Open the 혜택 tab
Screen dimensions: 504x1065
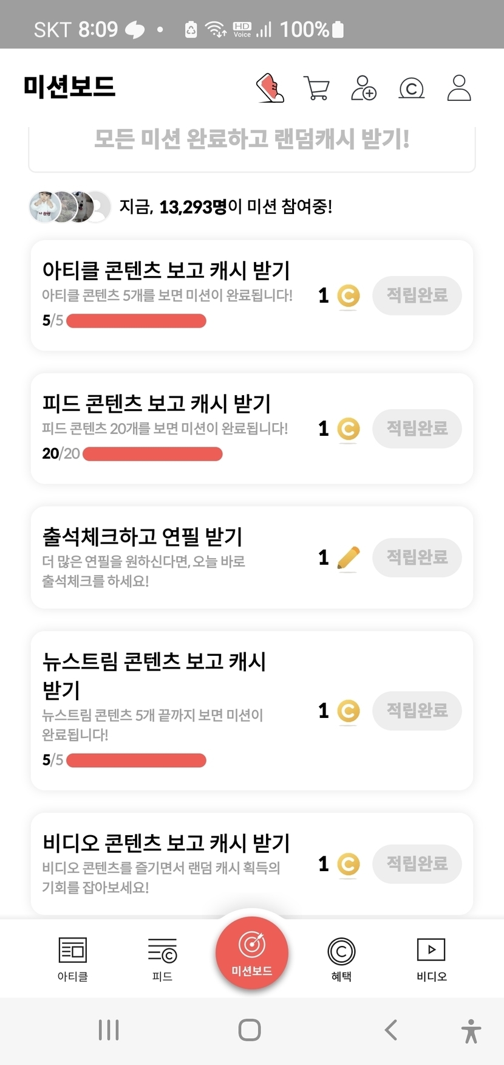[341, 959]
